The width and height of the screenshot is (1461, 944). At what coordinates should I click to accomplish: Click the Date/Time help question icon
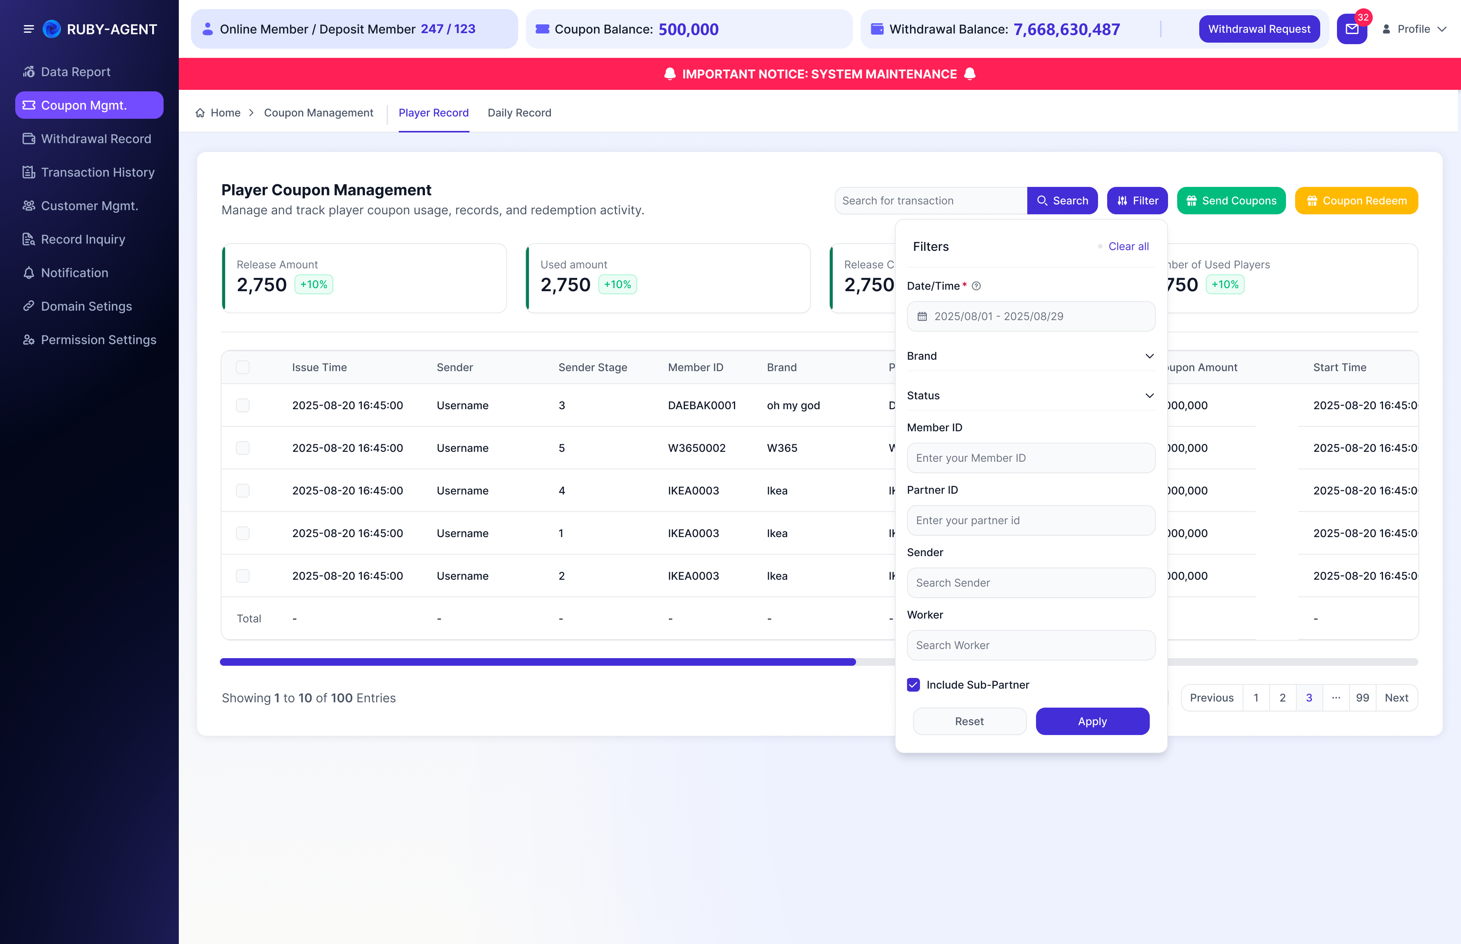click(976, 285)
